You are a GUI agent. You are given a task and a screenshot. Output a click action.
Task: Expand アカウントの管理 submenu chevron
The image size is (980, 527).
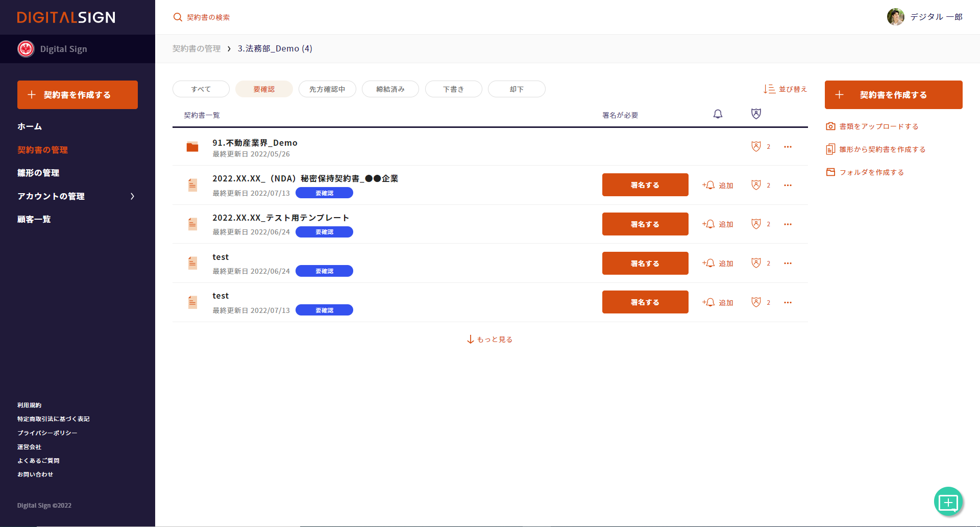[x=132, y=196]
